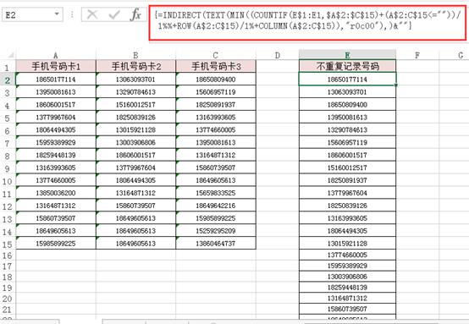Select empty cell D2
Screen dimensions: 469x324
278,80
